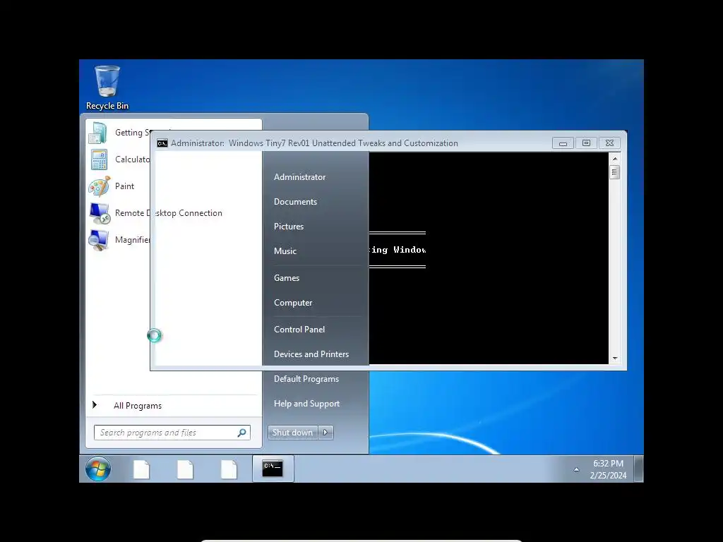723x542 pixels.
Task: Open Games from the Start menu
Action: pos(287,278)
